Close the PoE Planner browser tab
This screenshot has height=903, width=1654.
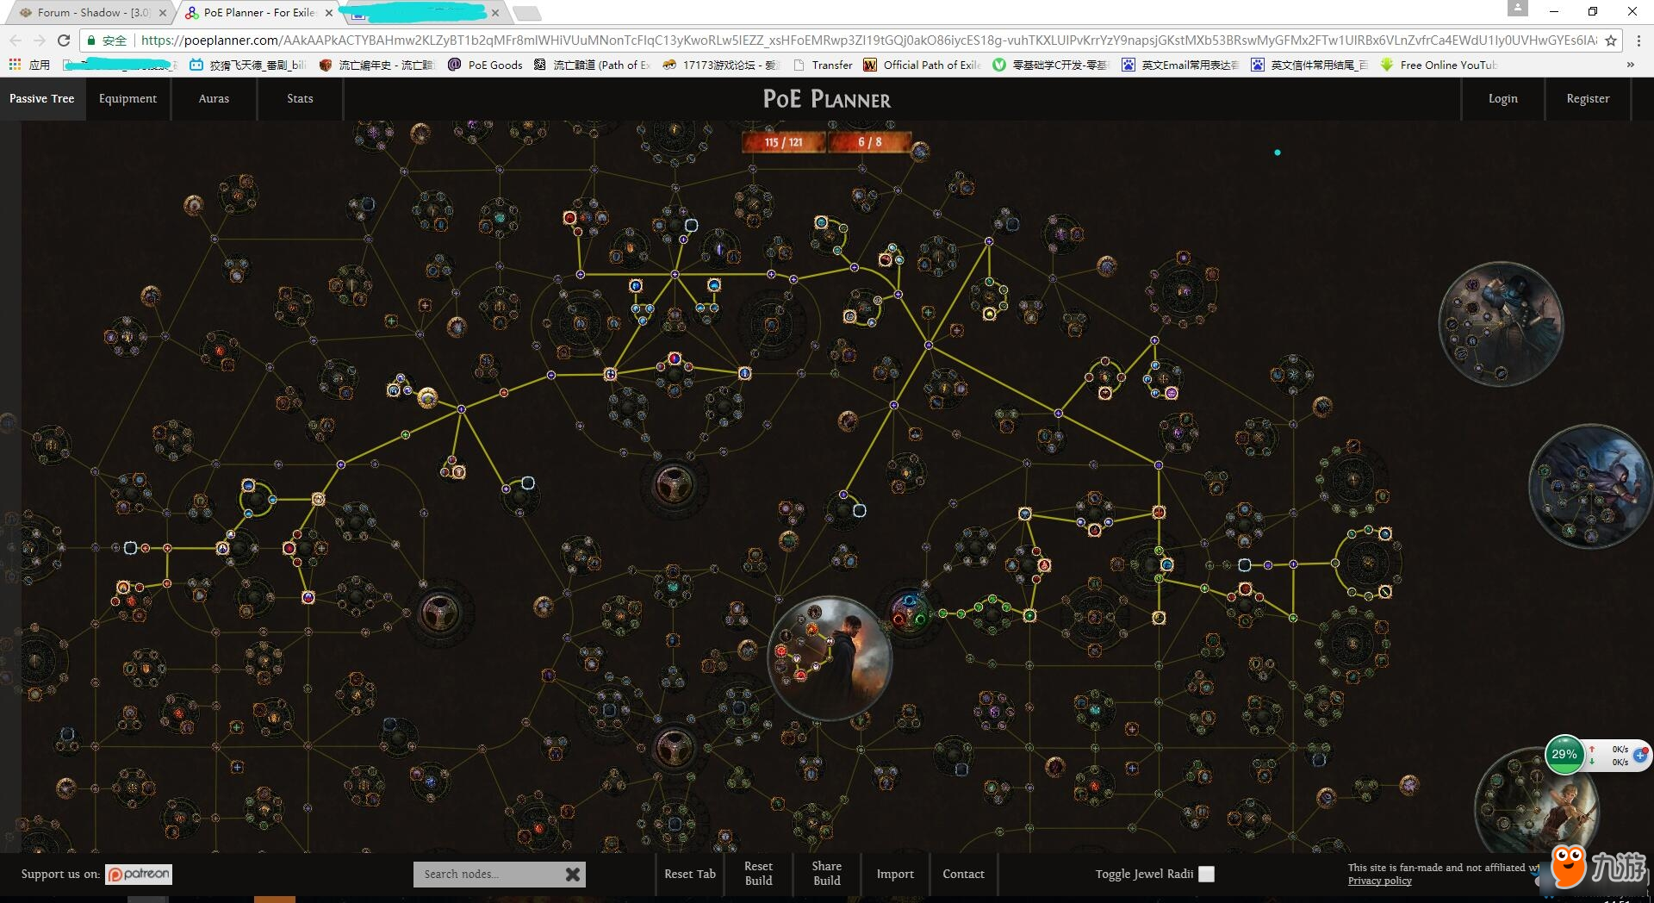click(329, 13)
